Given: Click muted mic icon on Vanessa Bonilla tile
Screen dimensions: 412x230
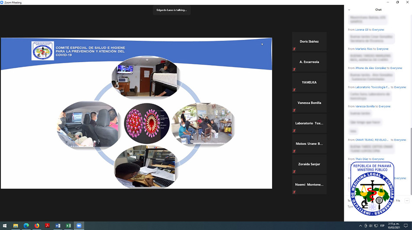Looking at the screenshot, I should (294, 110).
